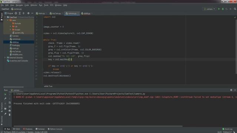Toggle scroll-to-end icon in Run panel
This screenshot has height=133, width=237.
10,107
